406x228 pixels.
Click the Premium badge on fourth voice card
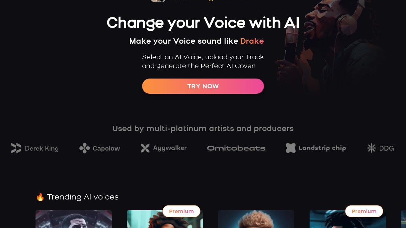tap(364, 211)
